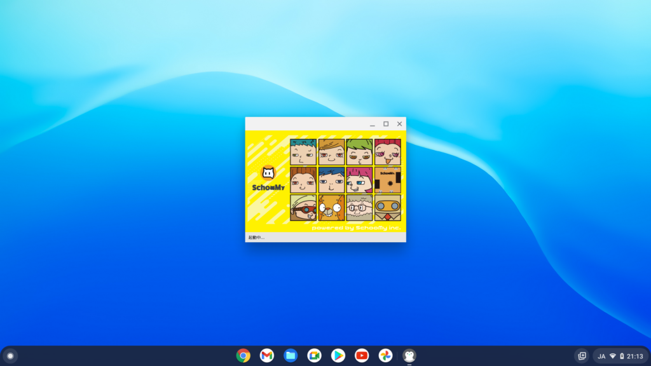Open the Google Play Store

click(338, 356)
